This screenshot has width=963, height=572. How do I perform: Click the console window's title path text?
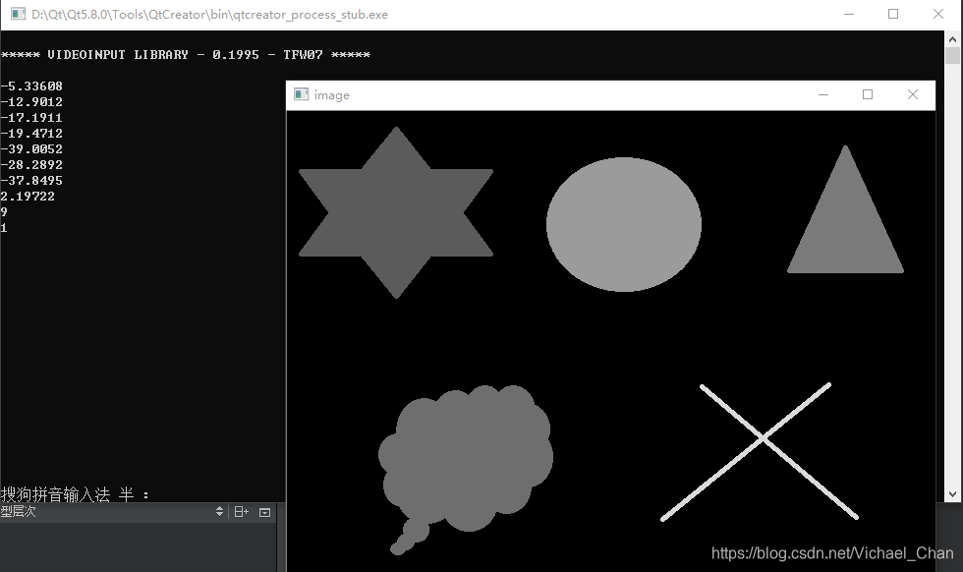[209, 14]
